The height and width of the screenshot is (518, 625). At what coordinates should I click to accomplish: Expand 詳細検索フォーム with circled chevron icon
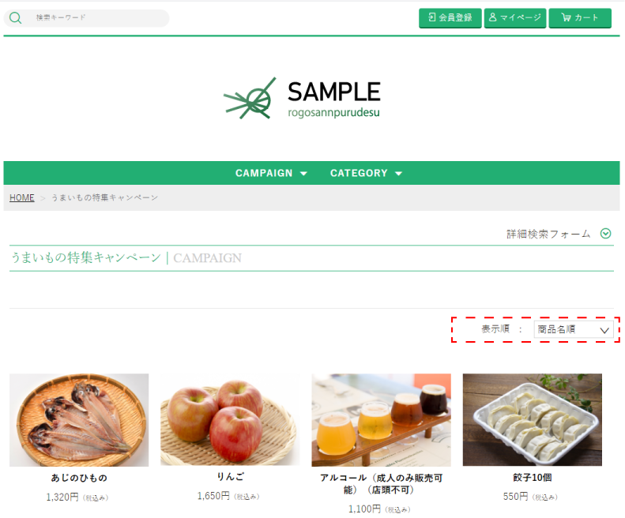point(605,234)
